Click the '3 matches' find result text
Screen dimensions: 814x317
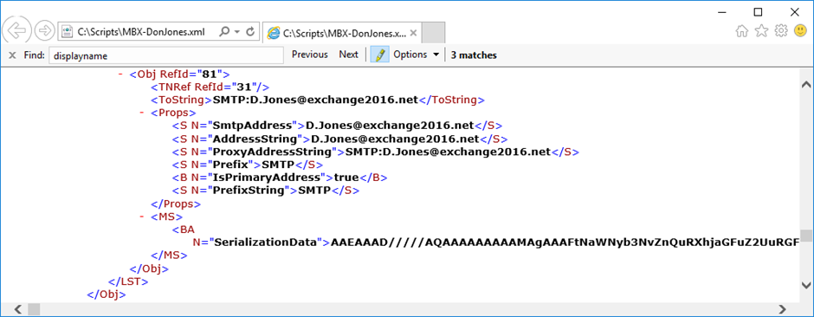pyautogui.click(x=474, y=55)
